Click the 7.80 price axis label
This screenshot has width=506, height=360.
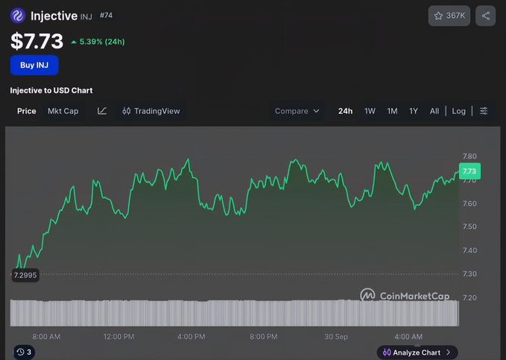click(x=469, y=157)
